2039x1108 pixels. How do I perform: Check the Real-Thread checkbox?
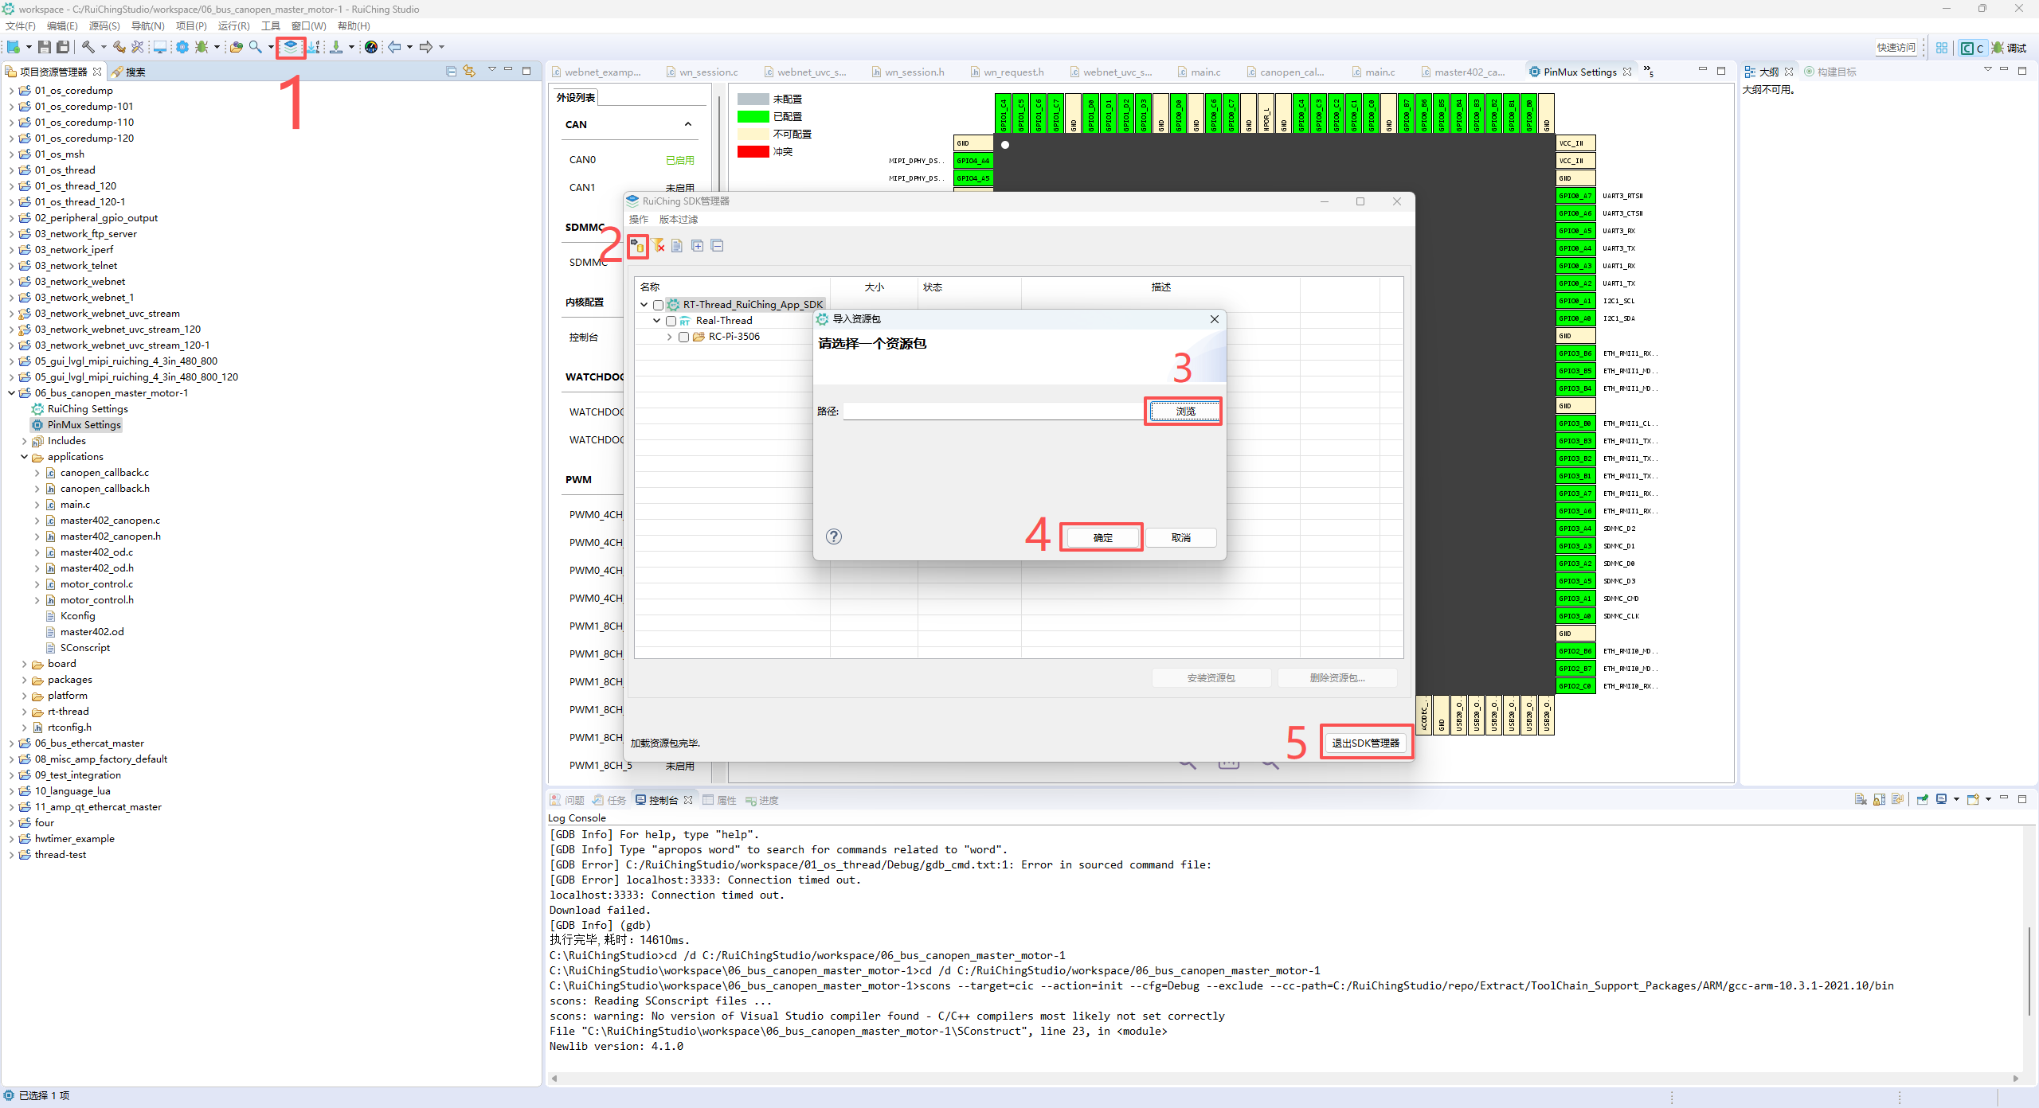[x=671, y=321]
